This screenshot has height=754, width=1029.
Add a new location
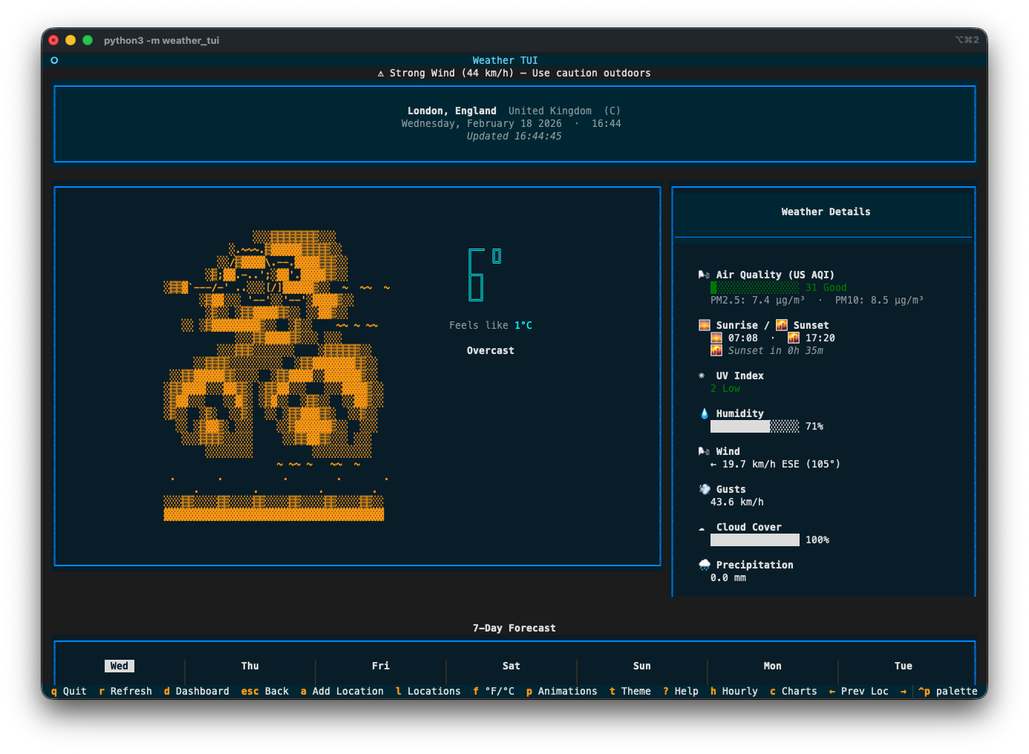(x=343, y=691)
